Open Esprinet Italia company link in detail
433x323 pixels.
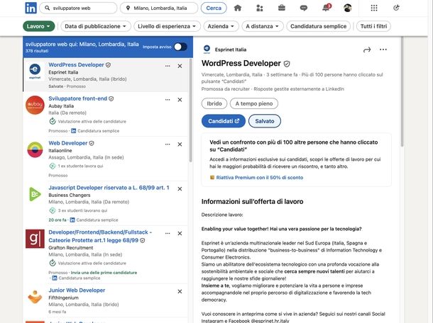pyautogui.click(x=231, y=50)
